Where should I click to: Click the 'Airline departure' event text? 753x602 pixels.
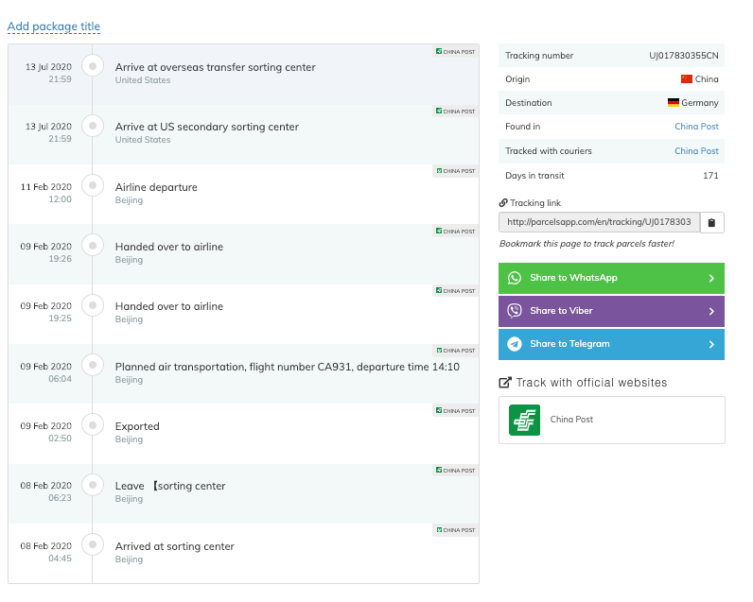[156, 187]
